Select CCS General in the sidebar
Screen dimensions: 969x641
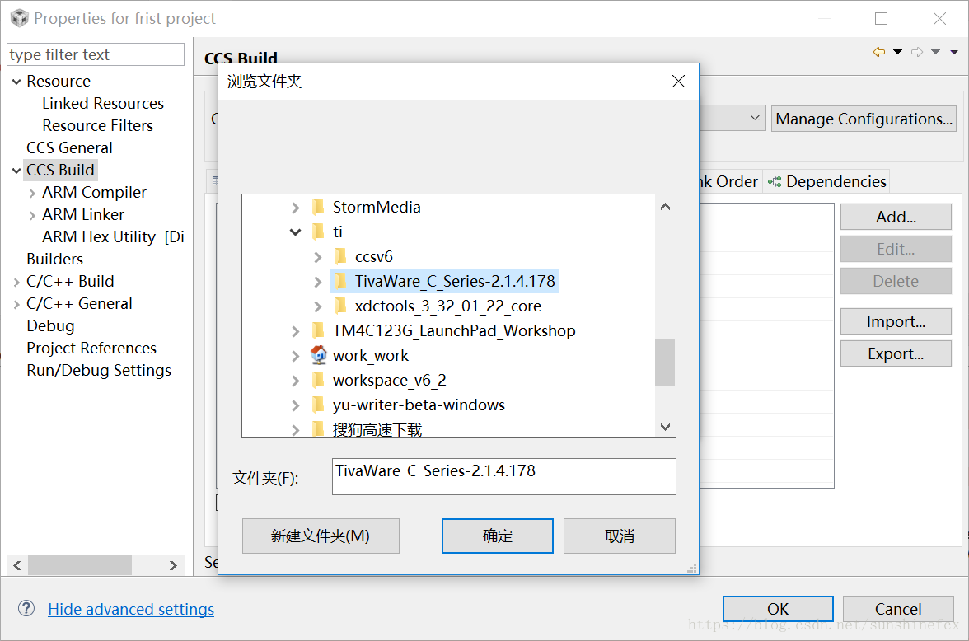69,147
